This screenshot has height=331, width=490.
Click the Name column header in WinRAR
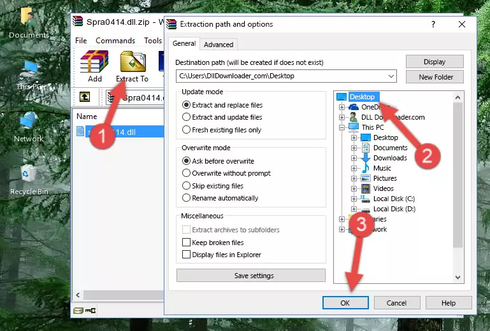point(87,116)
